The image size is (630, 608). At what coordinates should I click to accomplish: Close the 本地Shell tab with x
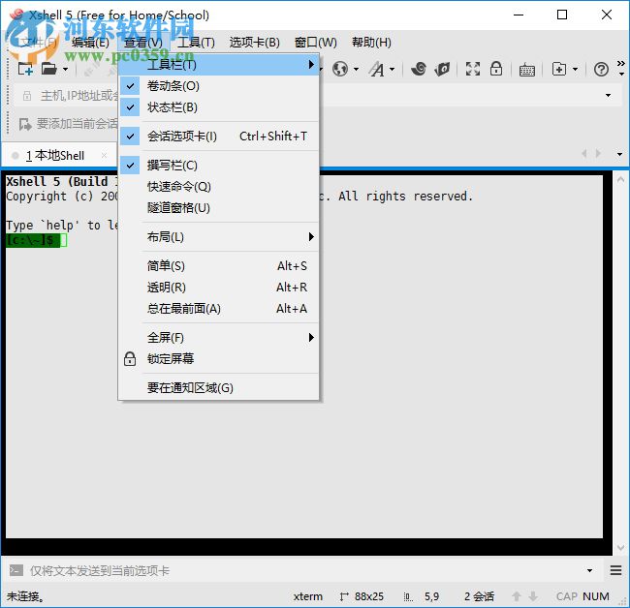[104, 155]
